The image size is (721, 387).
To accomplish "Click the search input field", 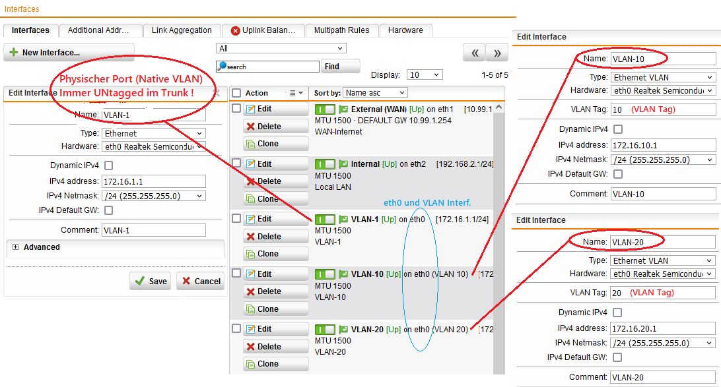I will tap(267, 67).
